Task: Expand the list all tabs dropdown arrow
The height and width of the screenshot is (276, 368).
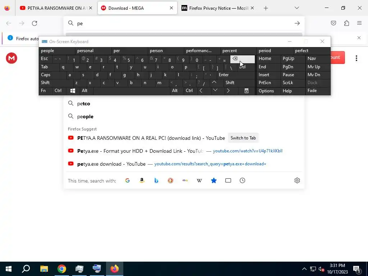Action: pyautogui.click(x=296, y=8)
